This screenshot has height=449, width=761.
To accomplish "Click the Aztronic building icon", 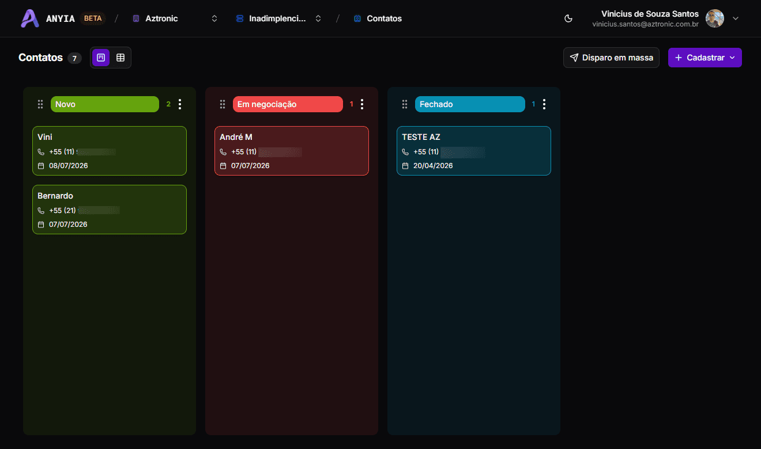I will click(x=136, y=18).
